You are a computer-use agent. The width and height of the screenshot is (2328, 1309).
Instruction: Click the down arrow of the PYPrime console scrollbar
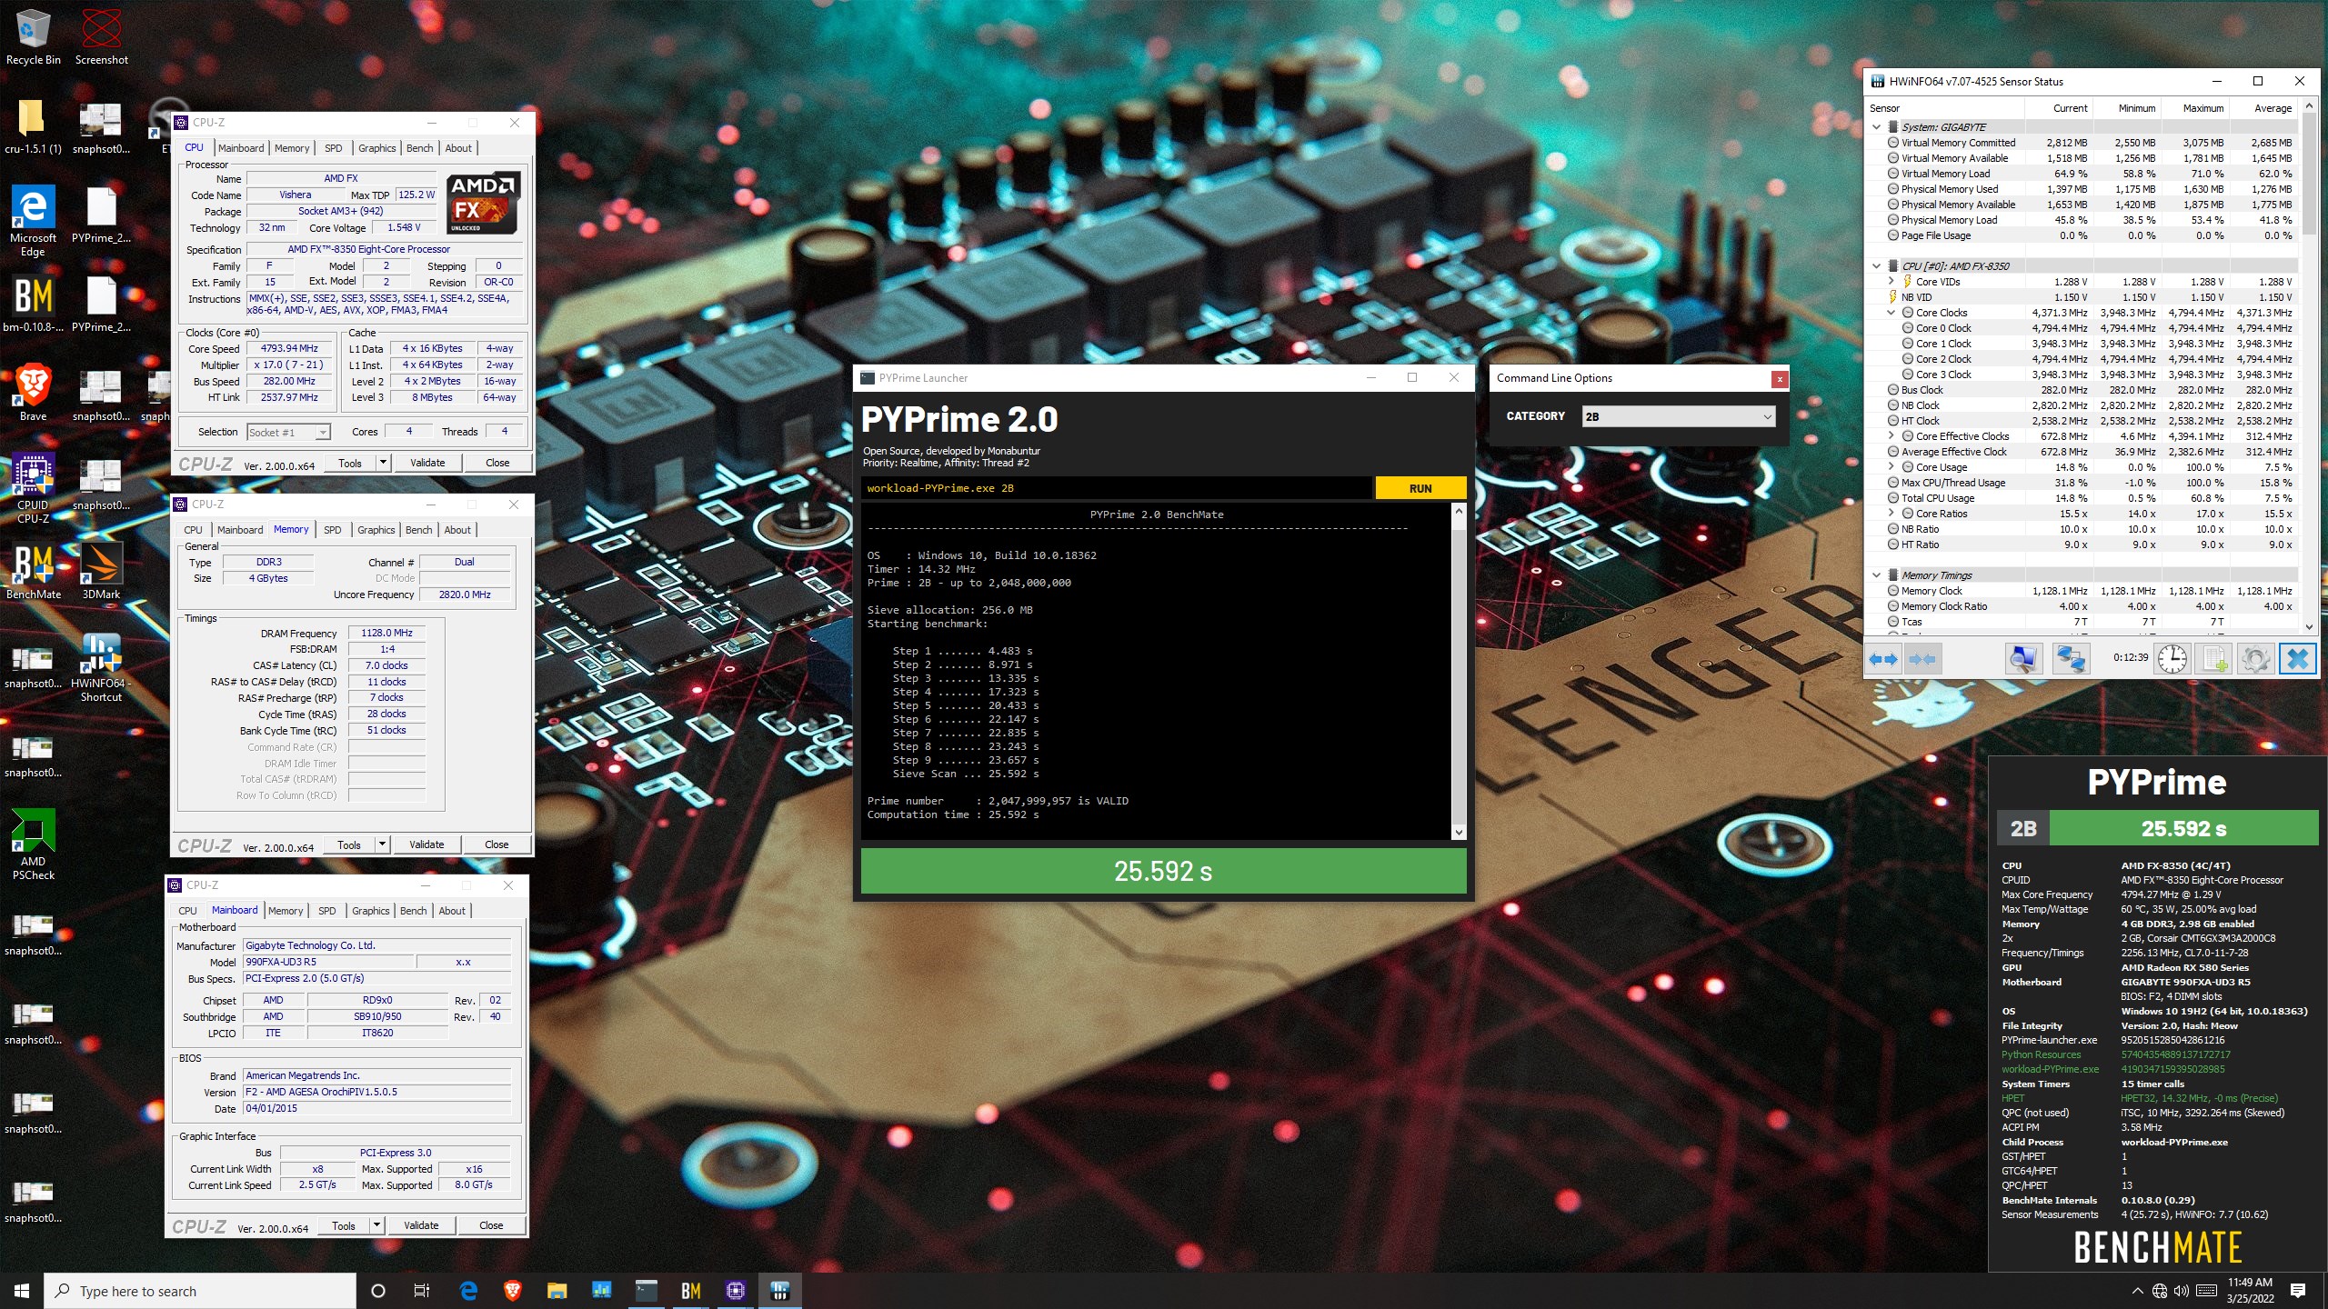pyautogui.click(x=1459, y=832)
